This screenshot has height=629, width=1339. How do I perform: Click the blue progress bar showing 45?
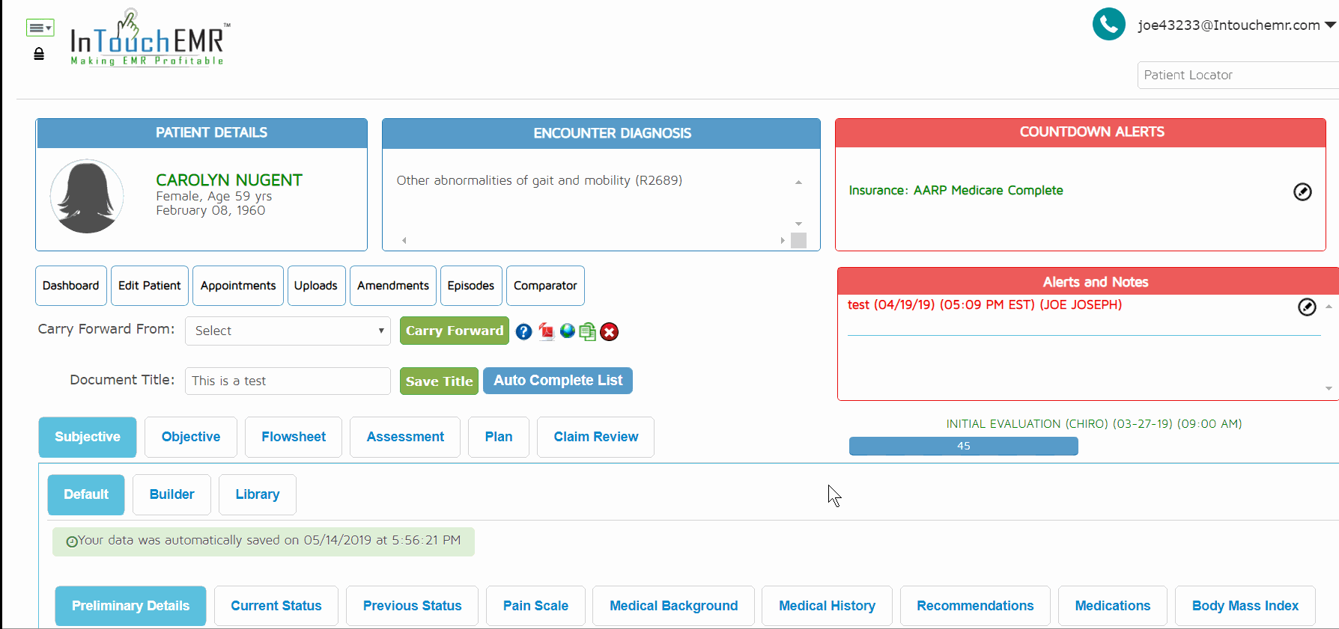pos(963,447)
